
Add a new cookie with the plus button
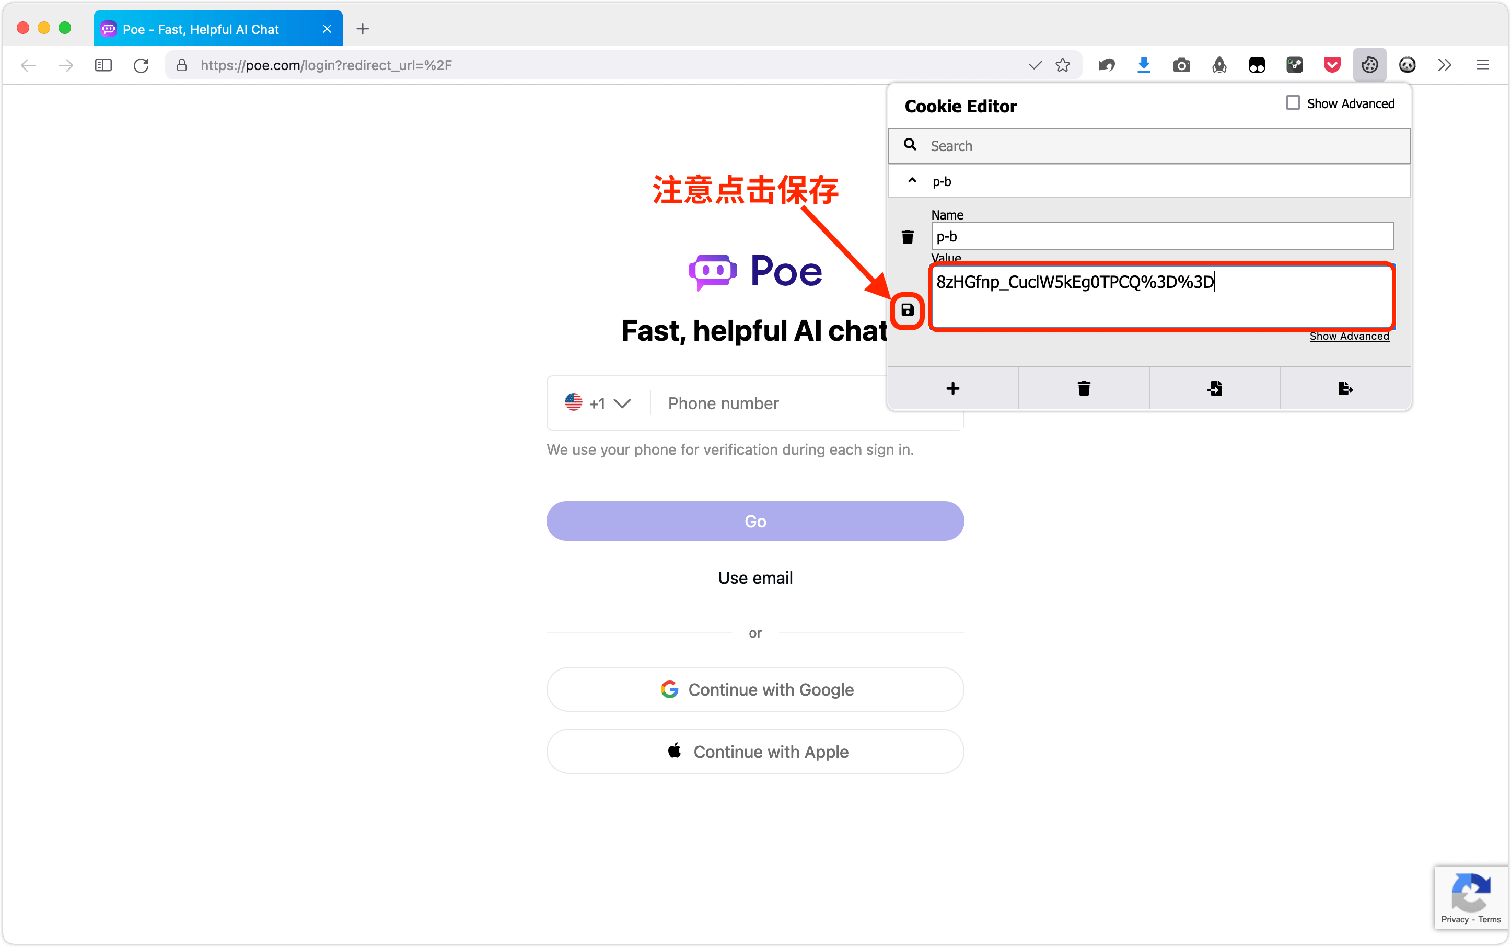952,388
